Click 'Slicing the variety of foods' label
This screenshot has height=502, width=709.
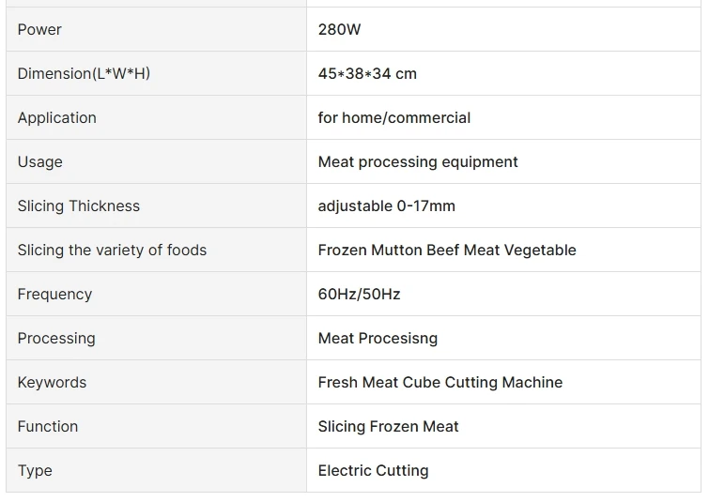point(112,250)
